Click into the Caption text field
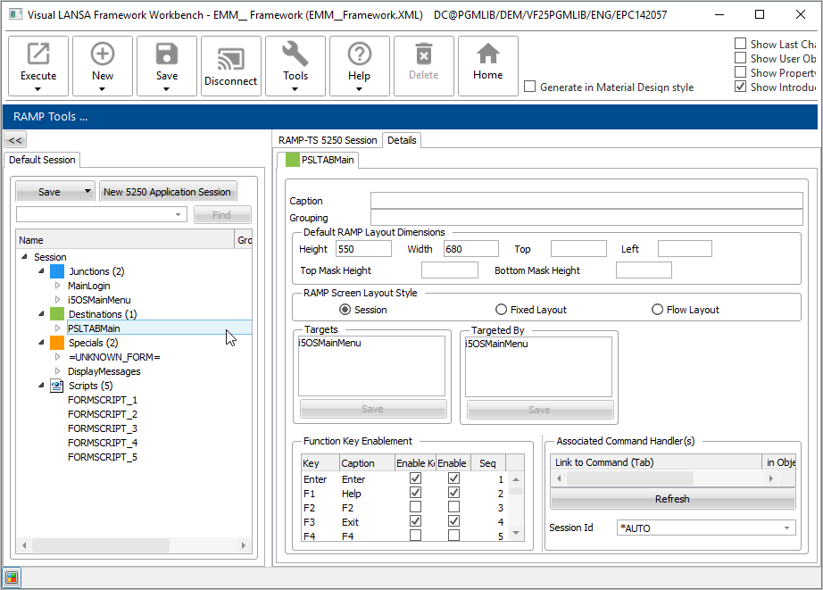Viewport: 823px width, 590px height. pyautogui.click(x=586, y=201)
